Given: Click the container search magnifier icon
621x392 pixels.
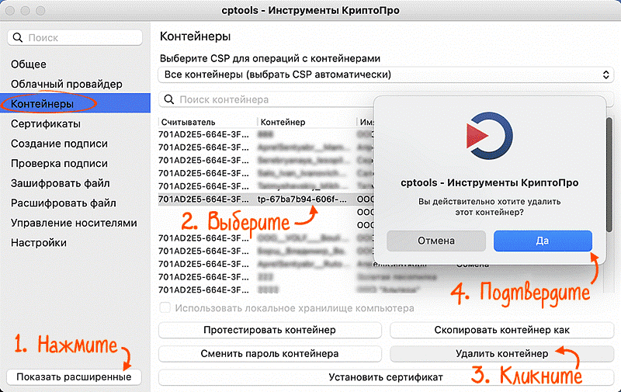Looking at the screenshot, I should (x=168, y=99).
